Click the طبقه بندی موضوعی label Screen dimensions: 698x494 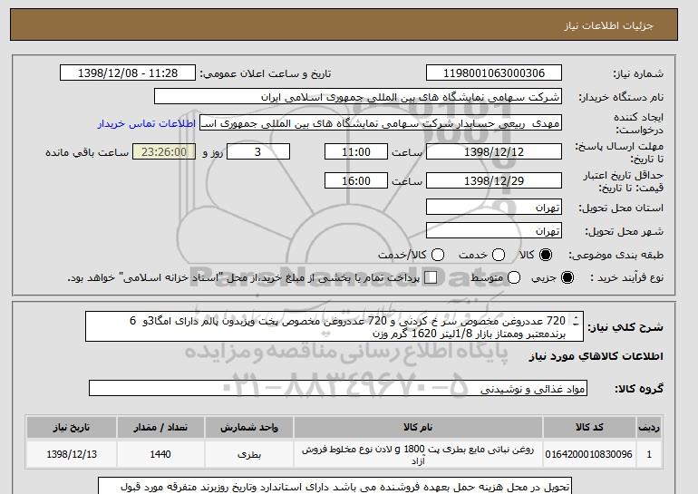coord(616,255)
